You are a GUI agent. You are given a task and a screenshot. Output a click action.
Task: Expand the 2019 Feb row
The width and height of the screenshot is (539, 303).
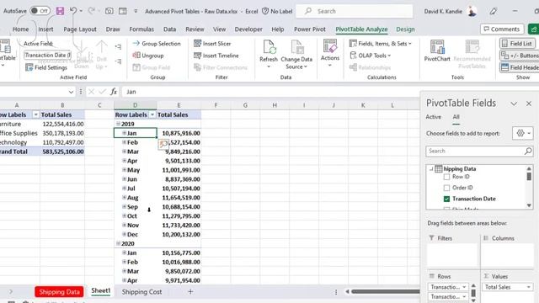(124, 142)
